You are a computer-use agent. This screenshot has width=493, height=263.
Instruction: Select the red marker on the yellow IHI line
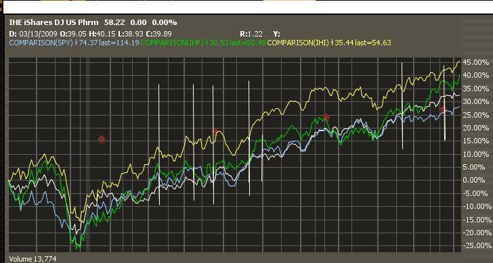pos(215,130)
